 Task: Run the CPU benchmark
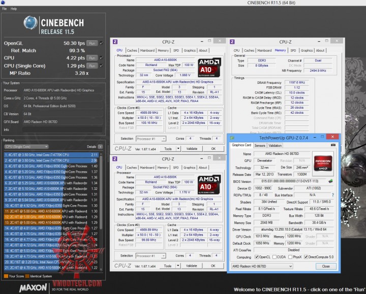(92, 58)
